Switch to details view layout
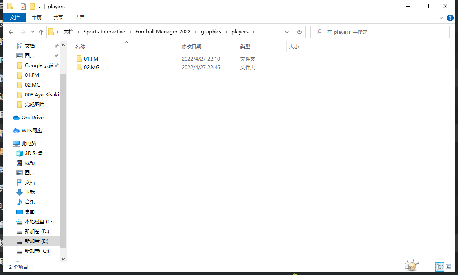Viewport: 458px width, 275px height. click(440, 267)
